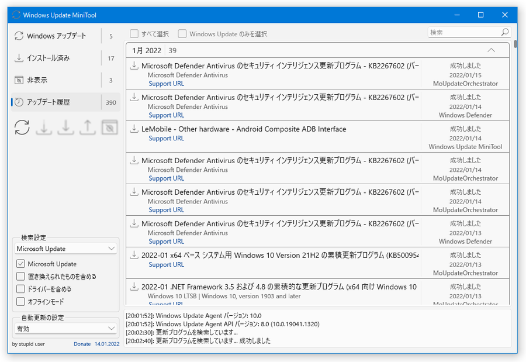Click 'Windows Update MiniTool' source in LeMobile row
This screenshot has width=526, height=362.
(465, 147)
